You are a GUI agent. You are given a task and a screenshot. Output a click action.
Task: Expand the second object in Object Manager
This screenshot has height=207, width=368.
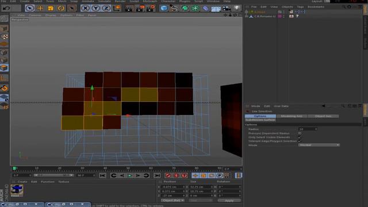pos(247,16)
